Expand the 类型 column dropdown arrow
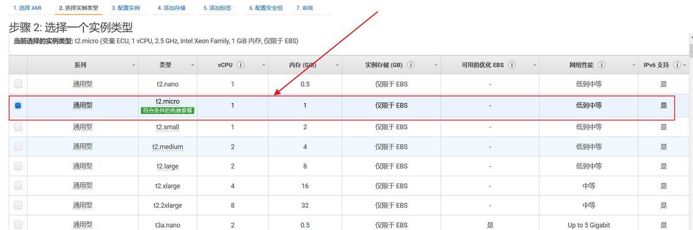Screen dimensions: 693x230 tap(193, 65)
